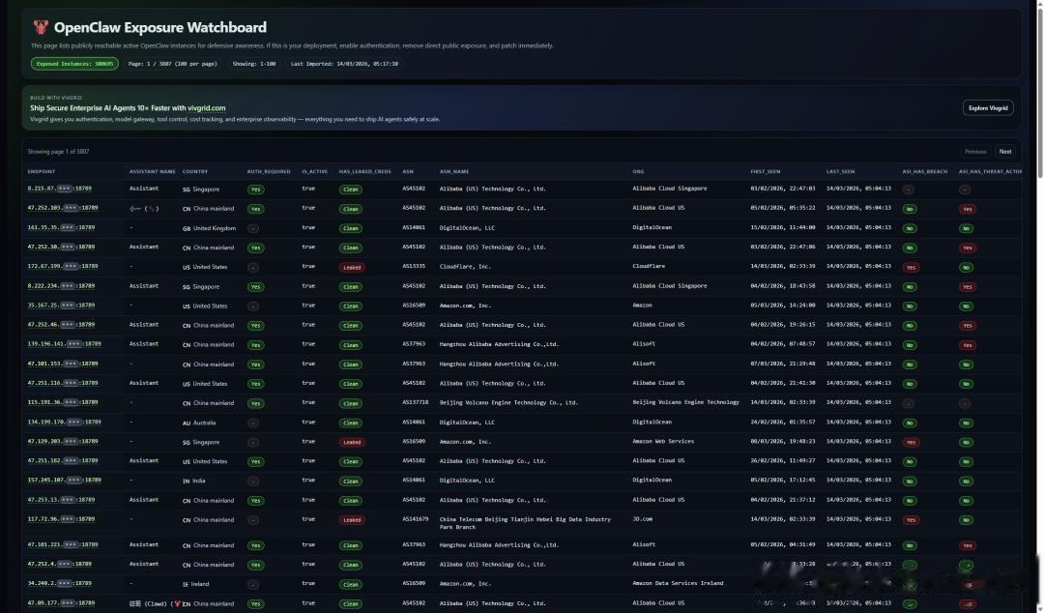
Task: Click first seen 08/03/2026, 19:48:23
Action: pyautogui.click(x=782, y=441)
